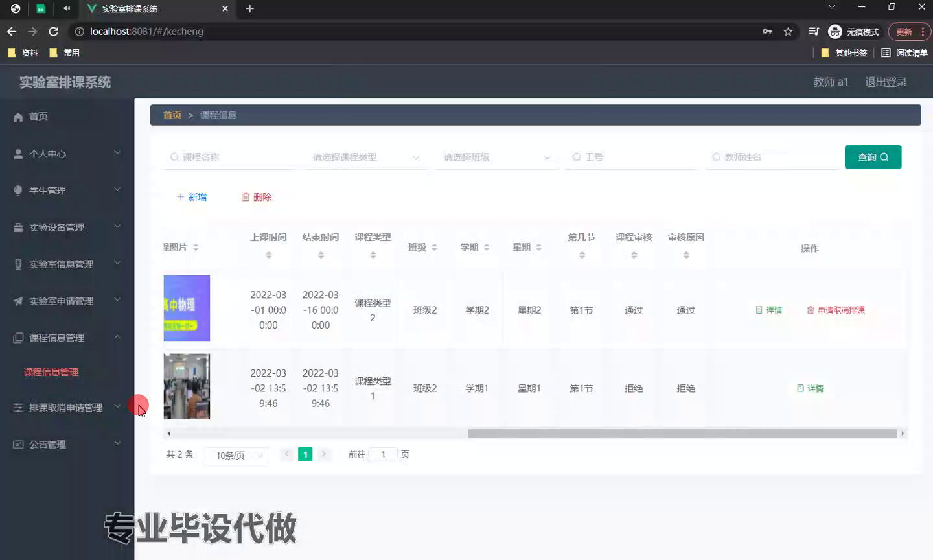Sort table by 课程类型 column arrows
This screenshot has height=560, width=933.
[373, 255]
